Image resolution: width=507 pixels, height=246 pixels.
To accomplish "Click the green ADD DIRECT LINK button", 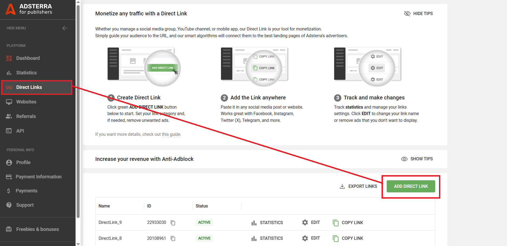I will [x=411, y=186].
